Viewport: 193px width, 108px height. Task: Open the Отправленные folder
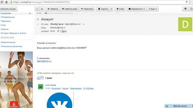click(8, 17)
